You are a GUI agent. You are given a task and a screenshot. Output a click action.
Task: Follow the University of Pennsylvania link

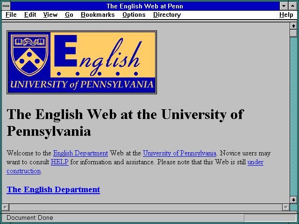[179, 153]
